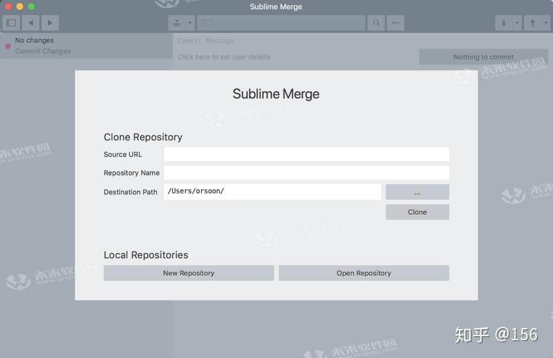The height and width of the screenshot is (358, 553).
Task: Open stash dropdown arrow
Action: (190, 23)
